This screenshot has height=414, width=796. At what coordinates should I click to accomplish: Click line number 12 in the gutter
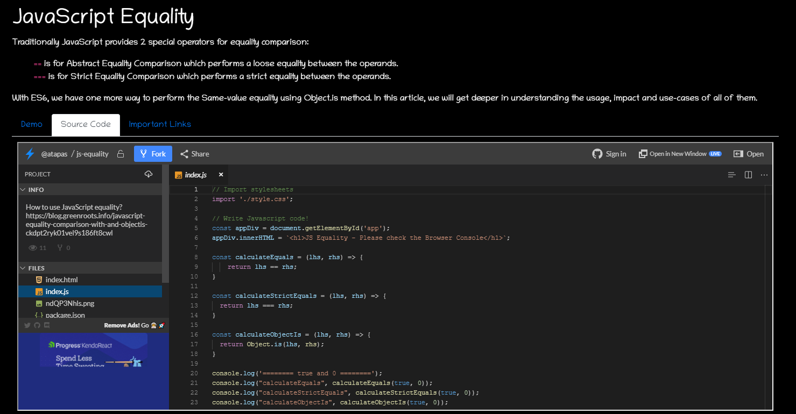tap(194, 296)
